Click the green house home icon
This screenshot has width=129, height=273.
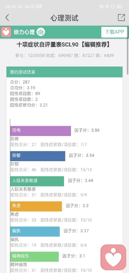pyautogui.click(x=41, y=32)
